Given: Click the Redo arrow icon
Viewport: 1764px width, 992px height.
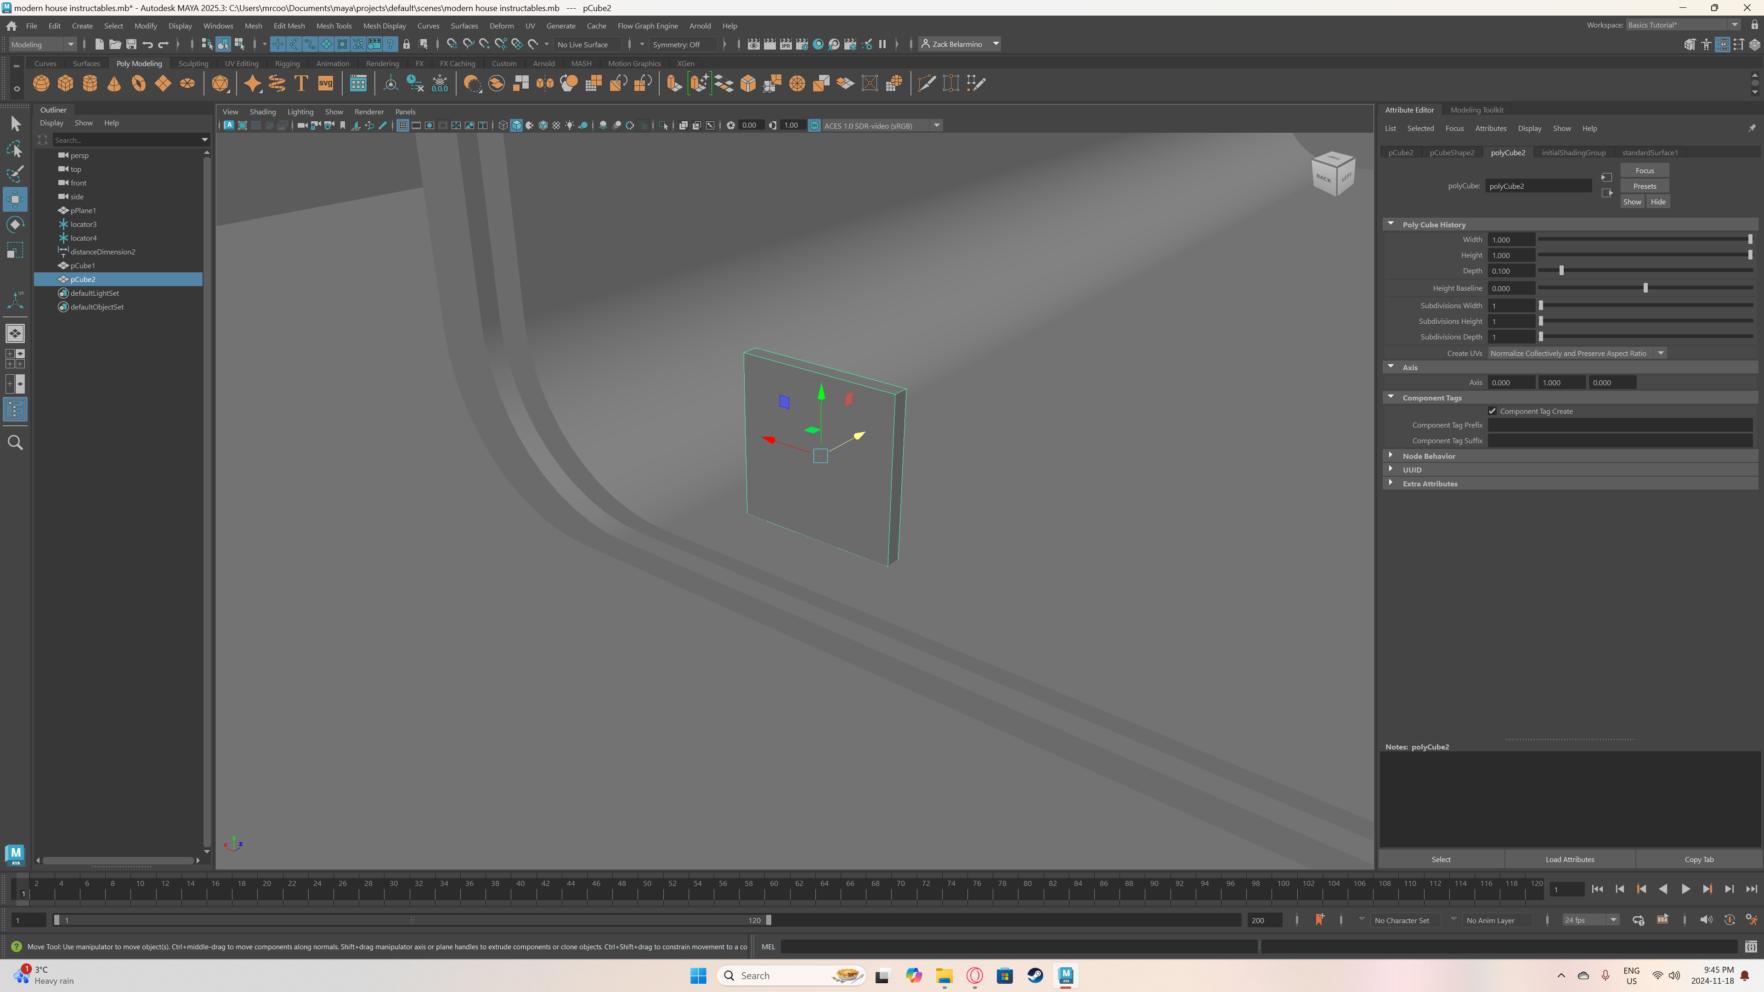Looking at the screenshot, I should tap(163, 45).
